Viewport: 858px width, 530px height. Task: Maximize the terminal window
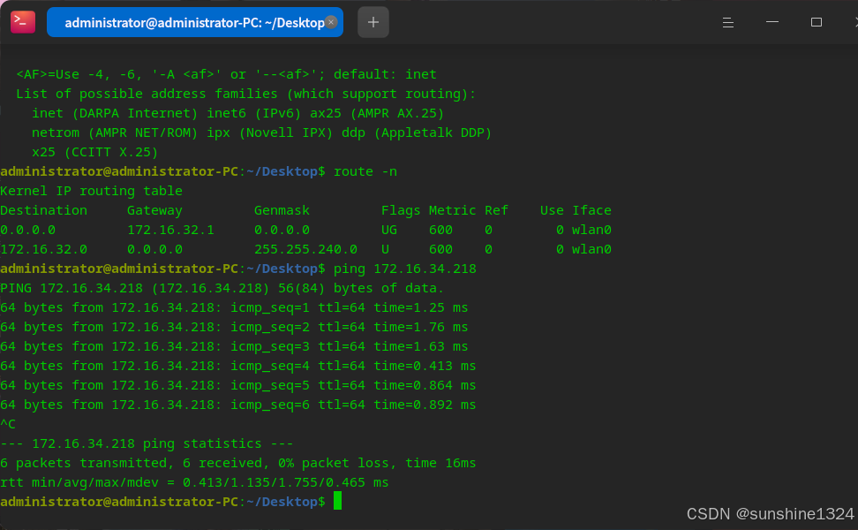pos(817,22)
